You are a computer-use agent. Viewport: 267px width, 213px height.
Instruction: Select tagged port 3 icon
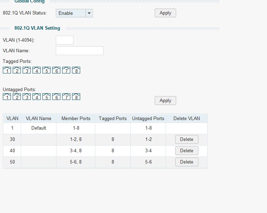tap(26, 70)
